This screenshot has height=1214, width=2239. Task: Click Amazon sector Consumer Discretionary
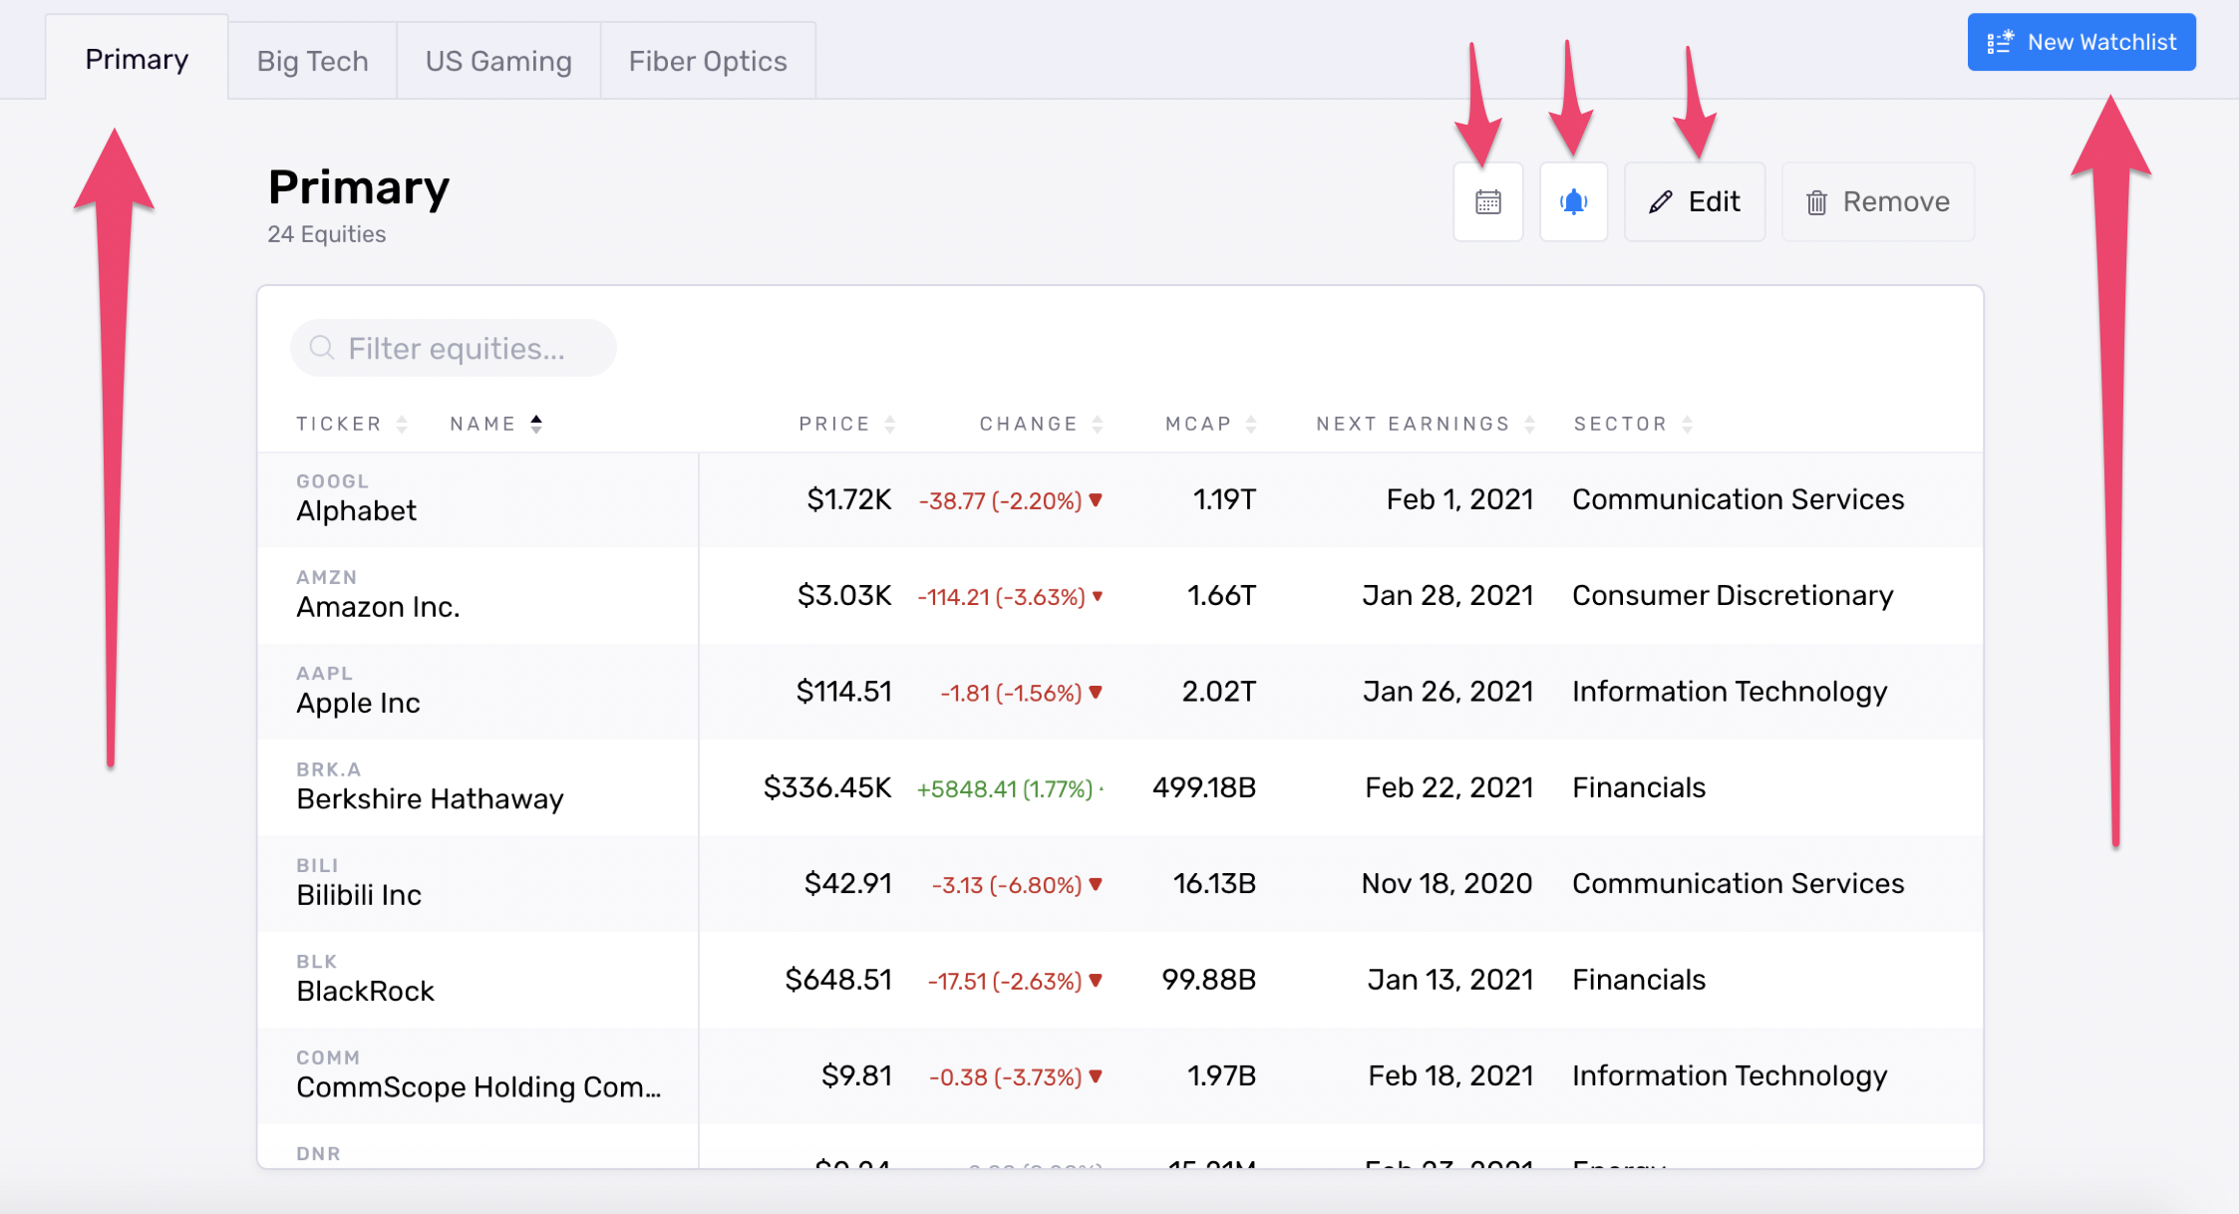click(1733, 595)
